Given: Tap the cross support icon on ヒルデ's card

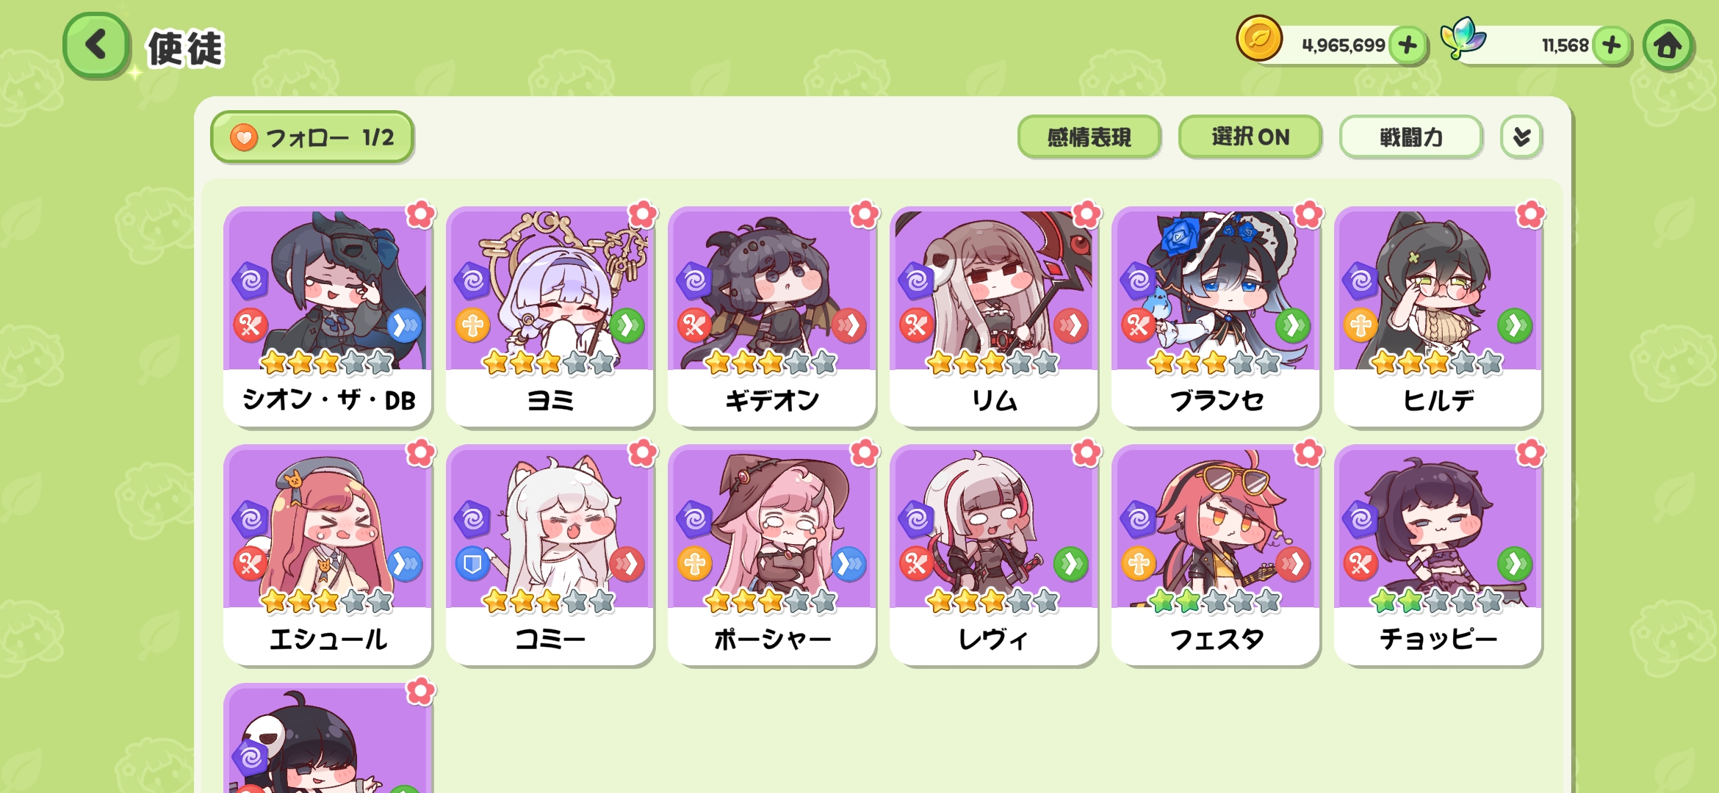Looking at the screenshot, I should [1361, 325].
